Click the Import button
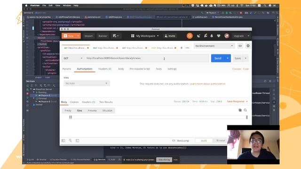Image resolution: width=301 pixels, height=169 pixels. 88,36
